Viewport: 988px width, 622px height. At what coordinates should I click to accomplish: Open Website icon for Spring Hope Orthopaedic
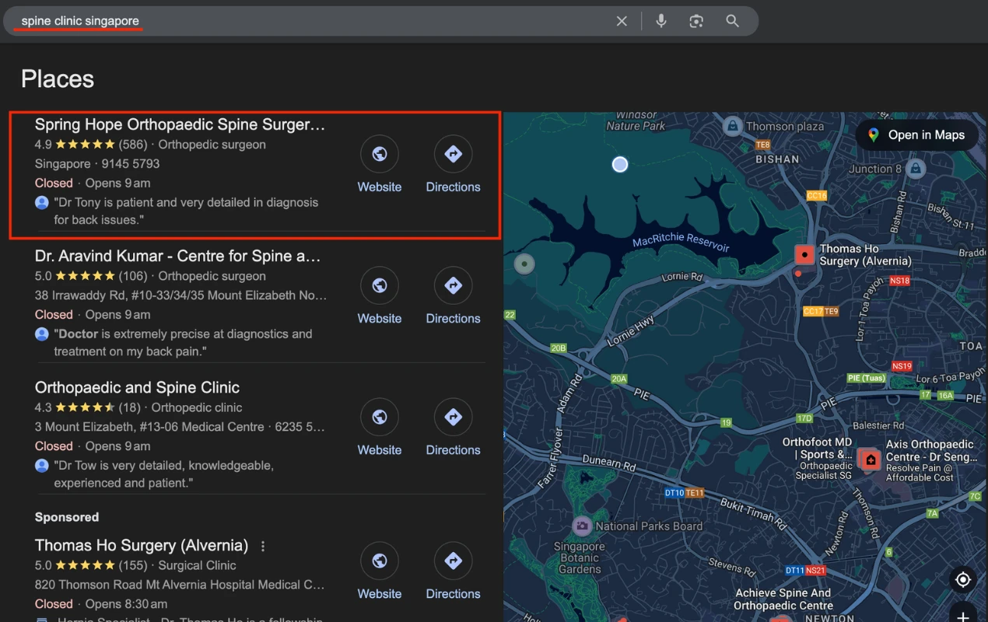[380, 154]
